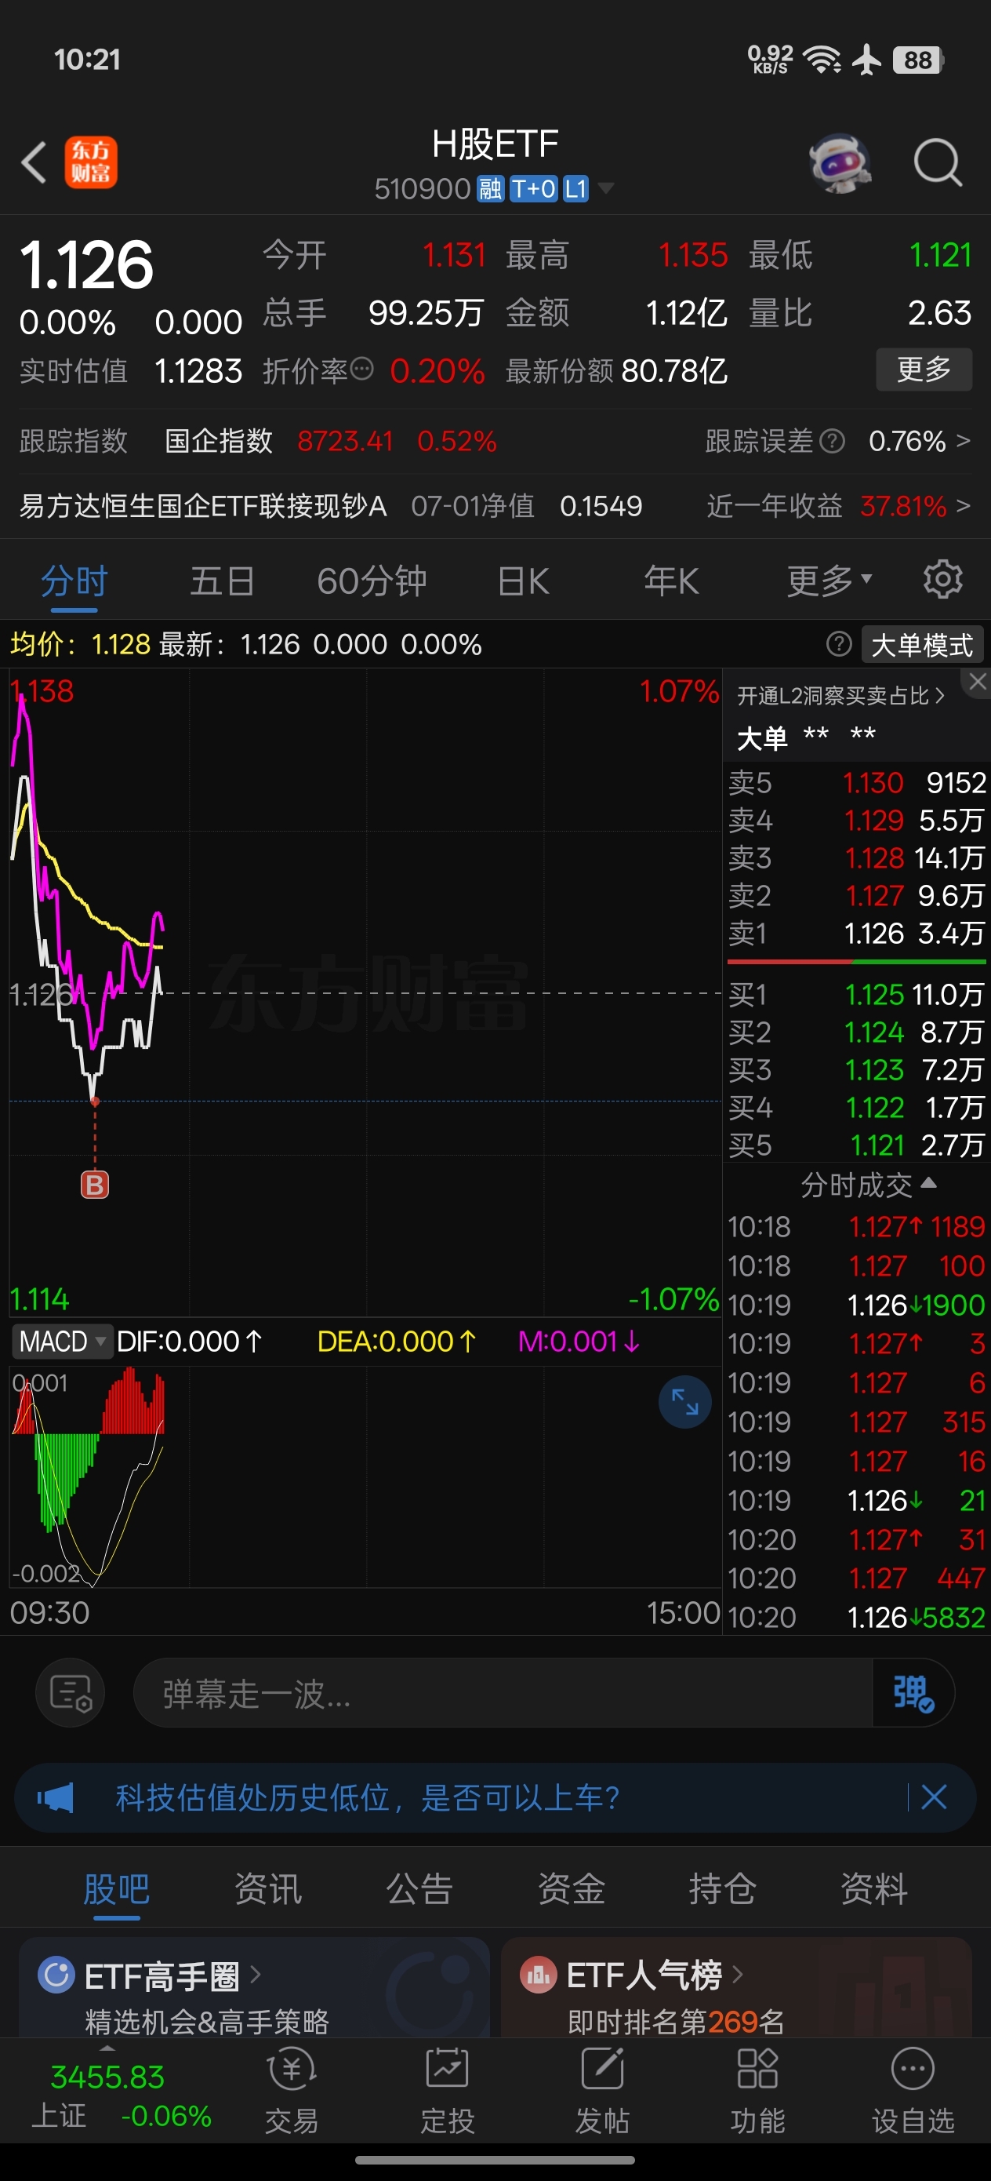Tap the 卖5 1.130 order row

pyautogui.click(x=856, y=781)
